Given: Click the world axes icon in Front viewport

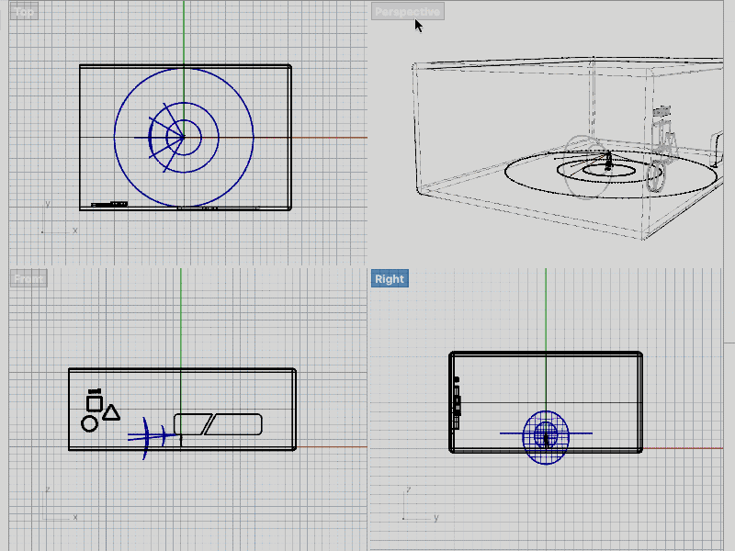Looking at the screenshot, I should [56, 507].
